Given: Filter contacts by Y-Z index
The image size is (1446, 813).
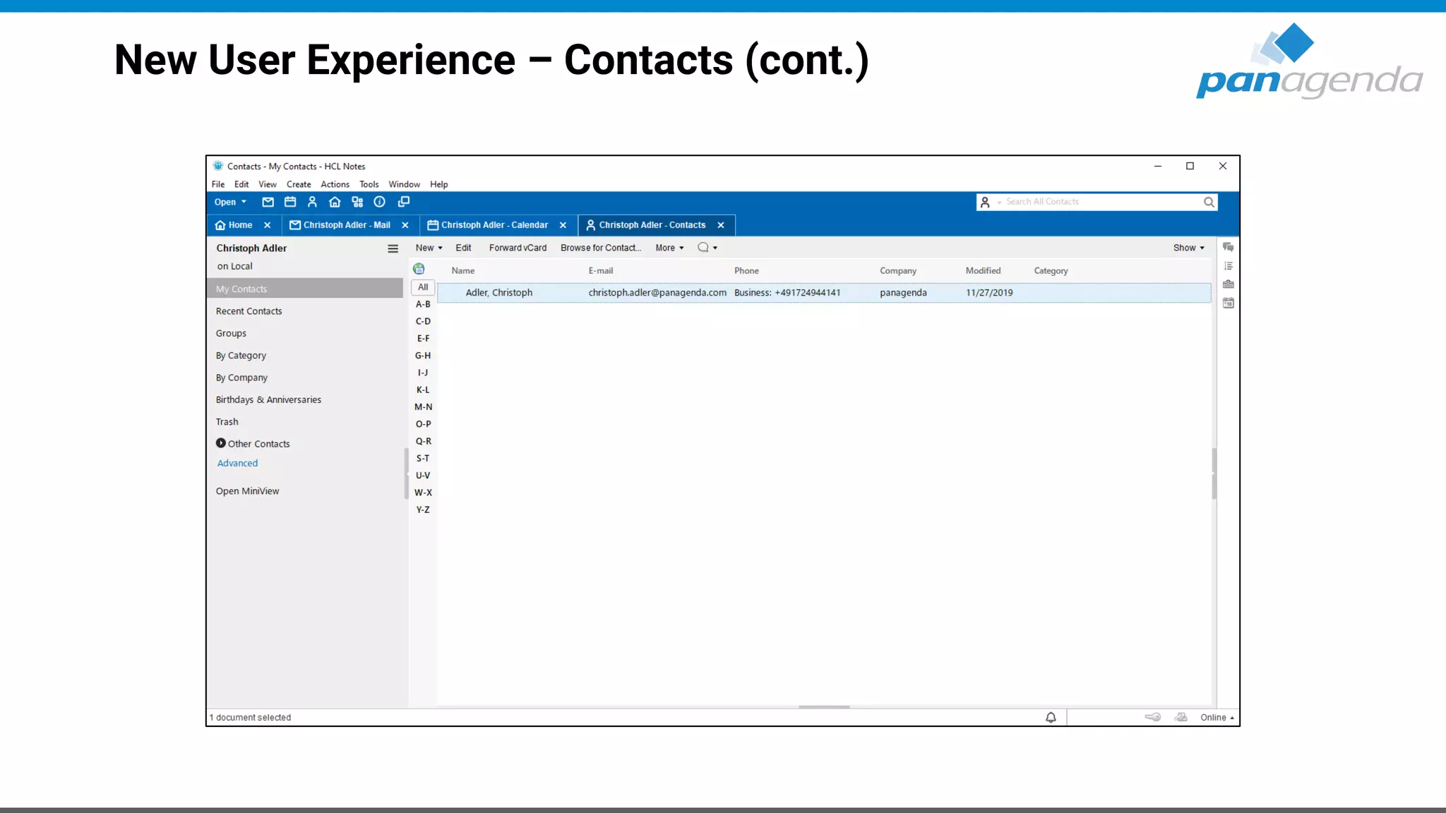Looking at the screenshot, I should (x=423, y=510).
